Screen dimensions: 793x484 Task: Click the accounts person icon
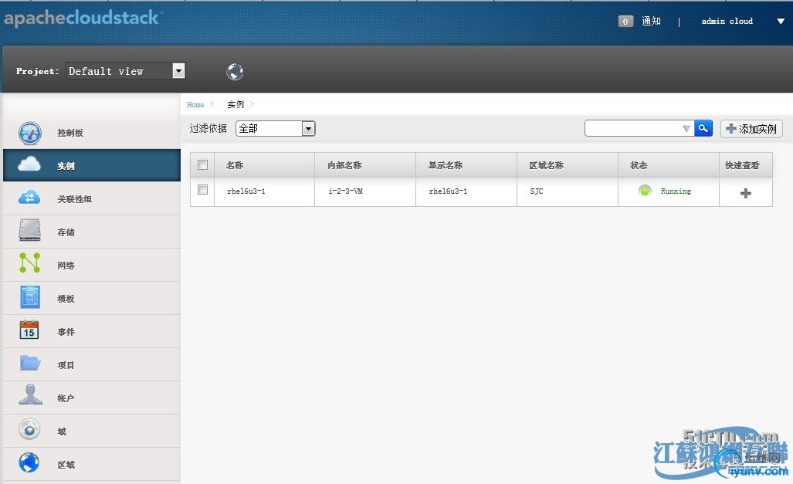pyautogui.click(x=30, y=394)
